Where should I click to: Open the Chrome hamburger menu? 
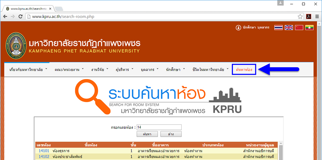pyautogui.click(x=317, y=17)
